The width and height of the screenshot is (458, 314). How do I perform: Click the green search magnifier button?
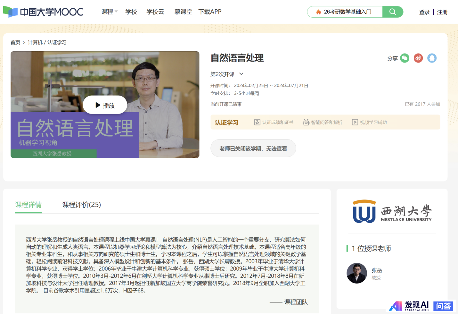pos(393,12)
